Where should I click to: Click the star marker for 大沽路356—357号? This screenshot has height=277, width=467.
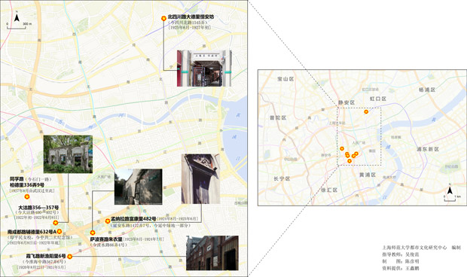(56, 223)
